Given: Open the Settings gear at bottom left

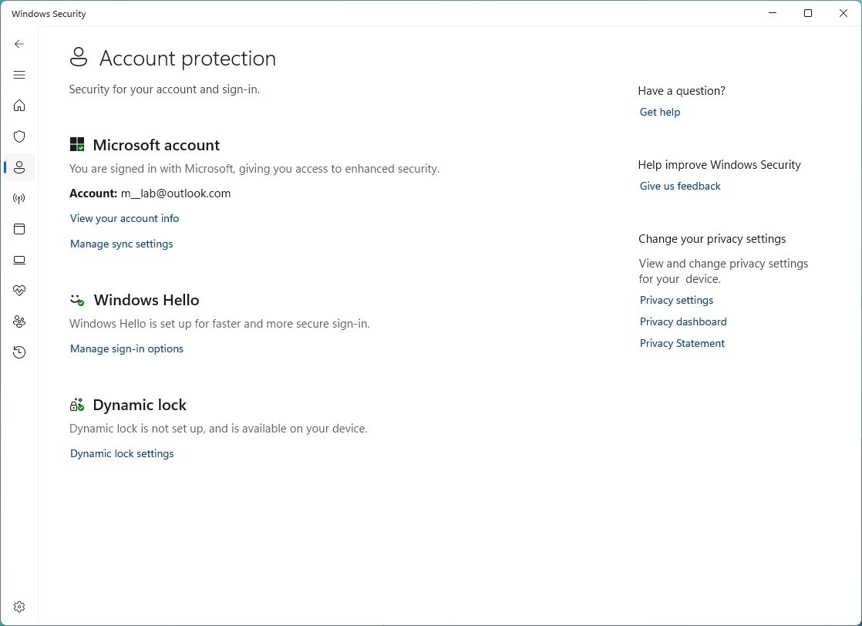Looking at the screenshot, I should pyautogui.click(x=19, y=607).
